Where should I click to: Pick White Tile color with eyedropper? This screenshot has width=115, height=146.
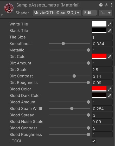[110, 24]
